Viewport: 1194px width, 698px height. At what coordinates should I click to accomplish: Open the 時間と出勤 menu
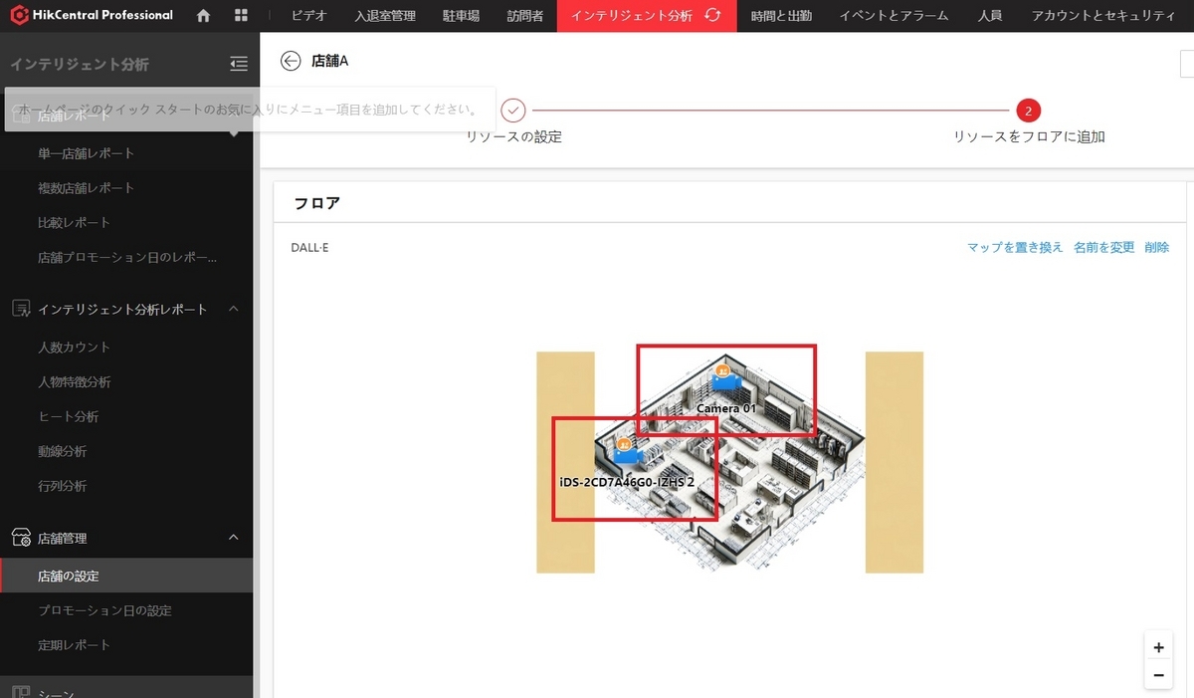pos(781,16)
